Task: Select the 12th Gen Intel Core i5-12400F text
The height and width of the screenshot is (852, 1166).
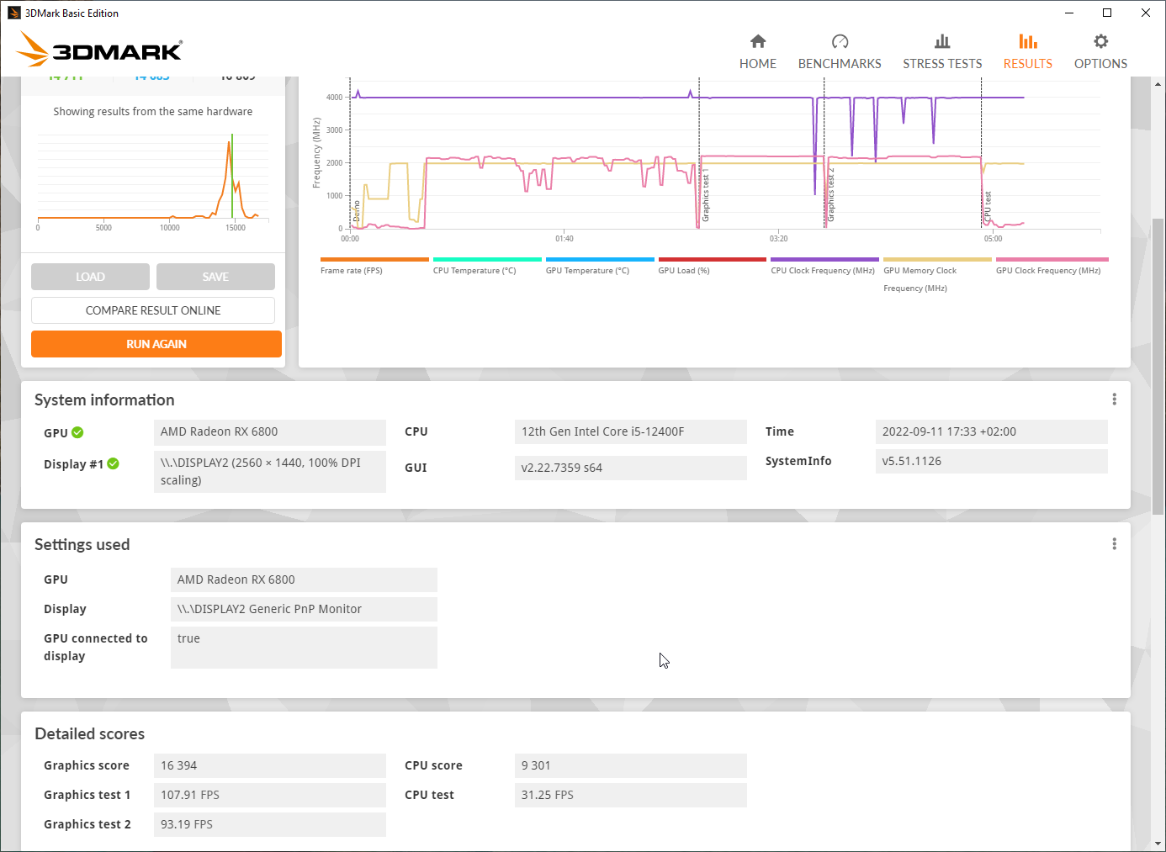Action: [602, 431]
